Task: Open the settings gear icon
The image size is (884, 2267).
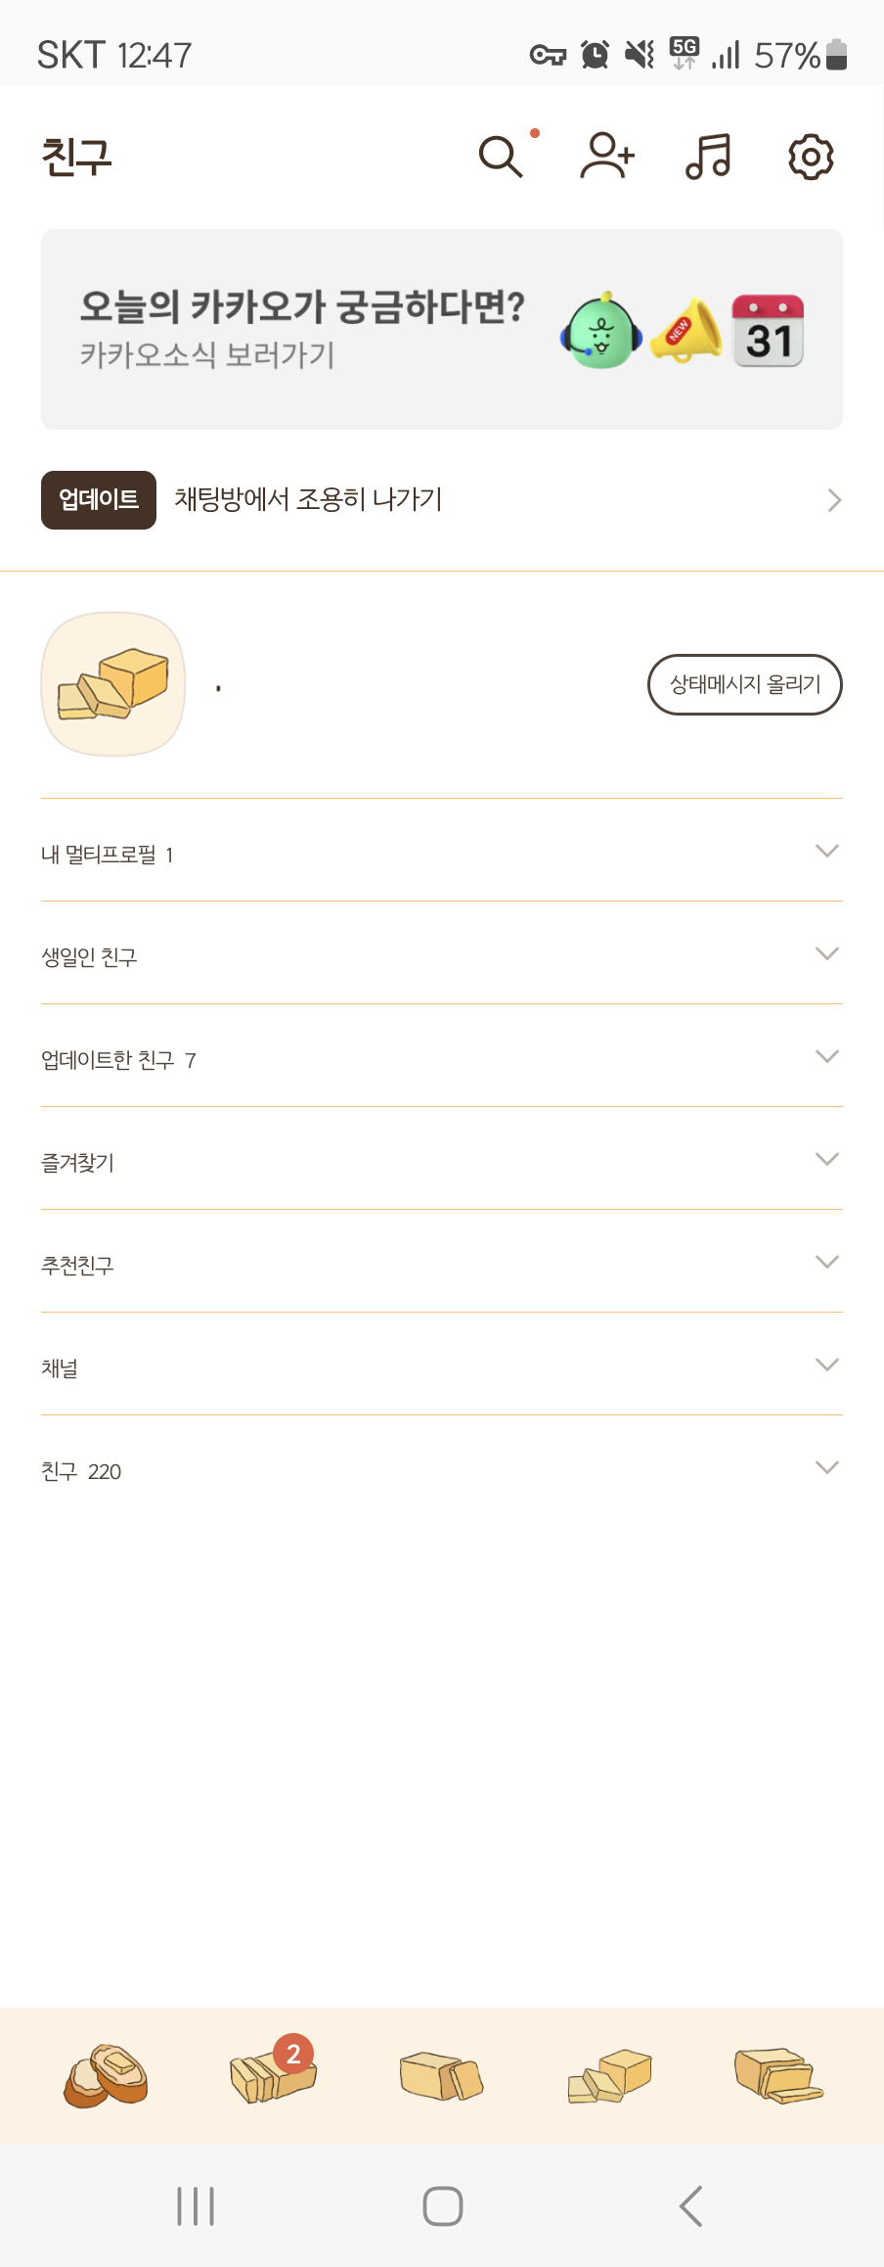Action: click(811, 157)
